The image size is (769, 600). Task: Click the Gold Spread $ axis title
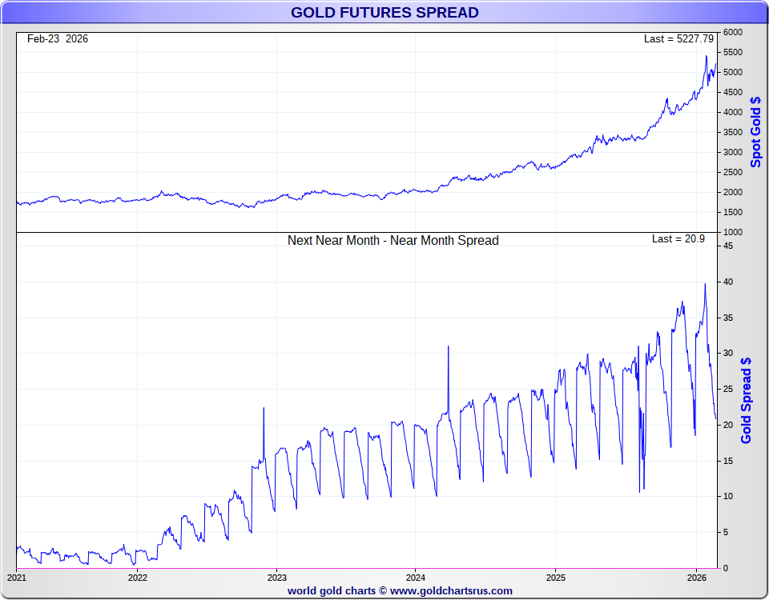(746, 400)
